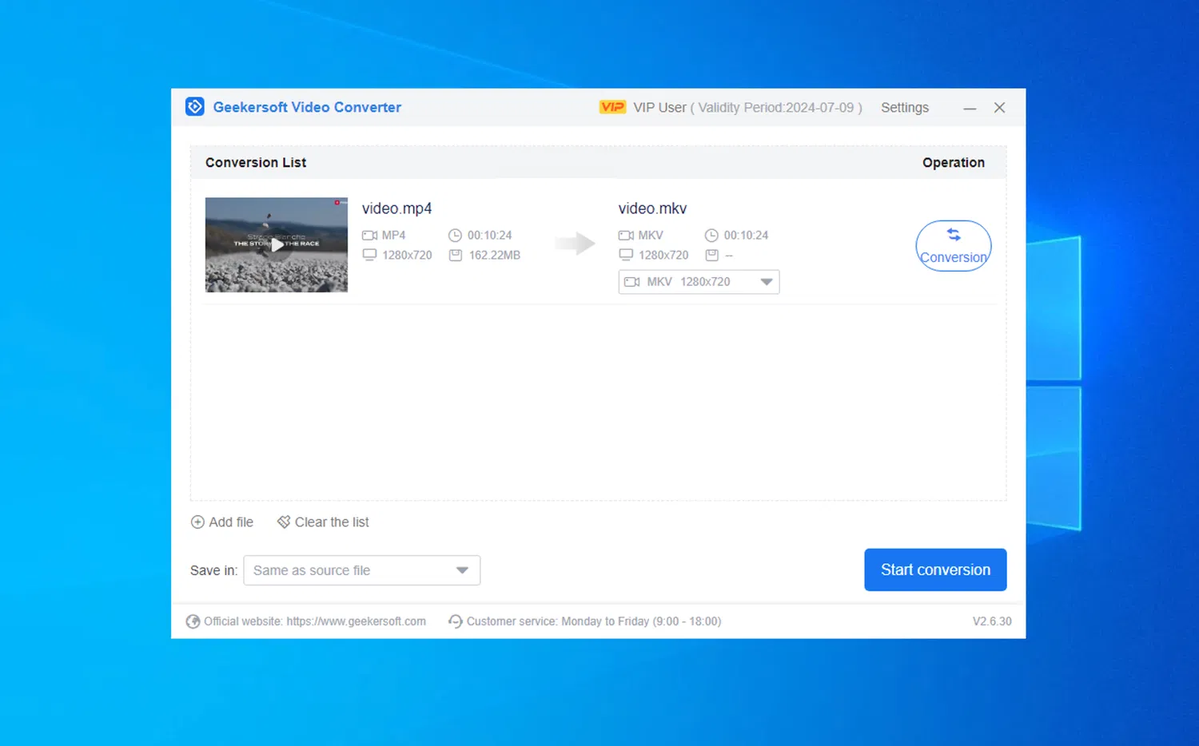Click the round Conversion button for video.mp4
The image size is (1199, 746).
coord(954,246)
